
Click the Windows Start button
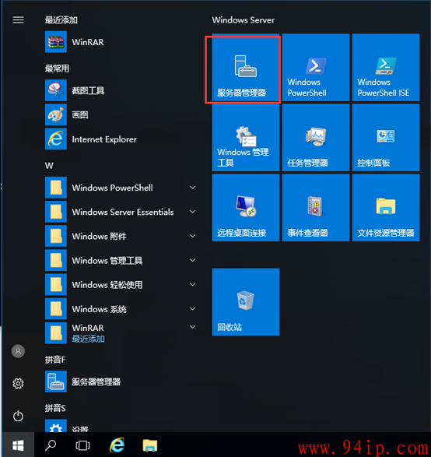[x=18, y=445]
